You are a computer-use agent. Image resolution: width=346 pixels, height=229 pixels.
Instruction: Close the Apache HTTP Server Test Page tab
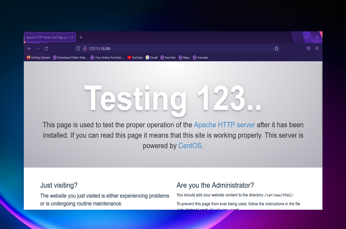(x=72, y=37)
